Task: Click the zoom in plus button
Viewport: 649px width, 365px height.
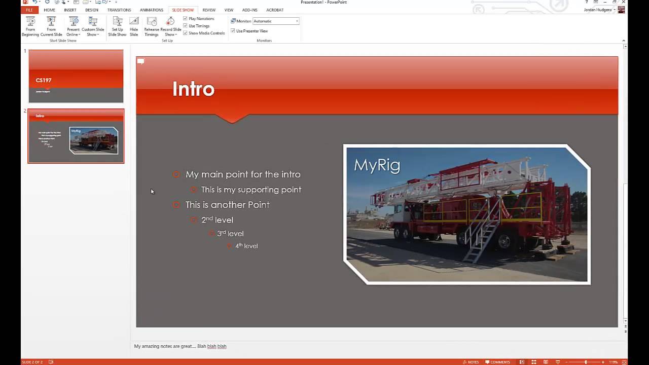Action: [x=604, y=362]
